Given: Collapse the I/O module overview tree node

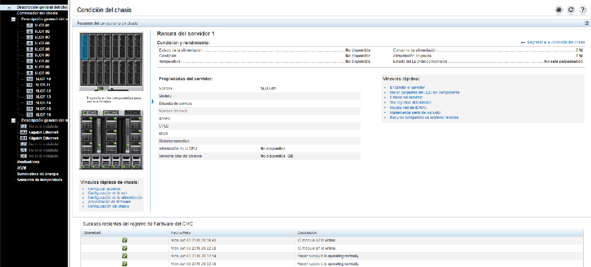Looking at the screenshot, I should [x=13, y=120].
